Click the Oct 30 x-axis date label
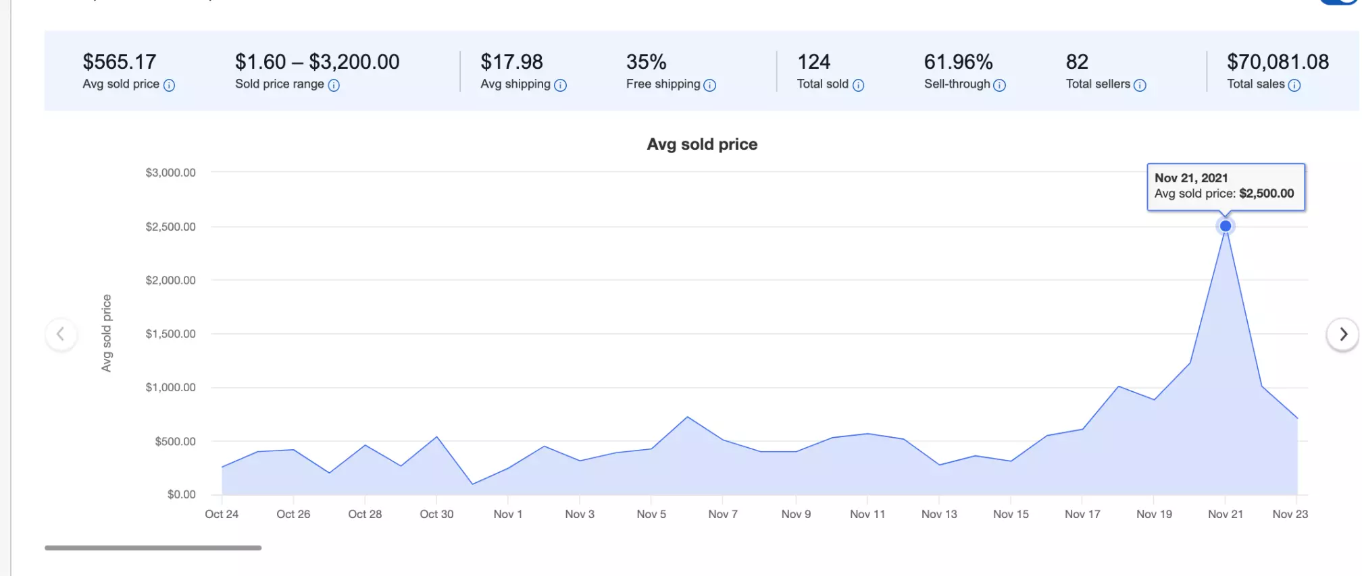1362x576 pixels. point(436,514)
